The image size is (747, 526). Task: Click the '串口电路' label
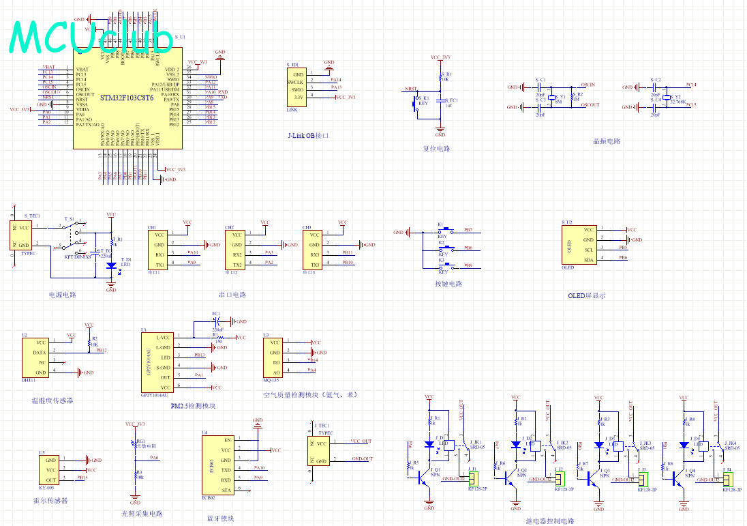(x=232, y=295)
